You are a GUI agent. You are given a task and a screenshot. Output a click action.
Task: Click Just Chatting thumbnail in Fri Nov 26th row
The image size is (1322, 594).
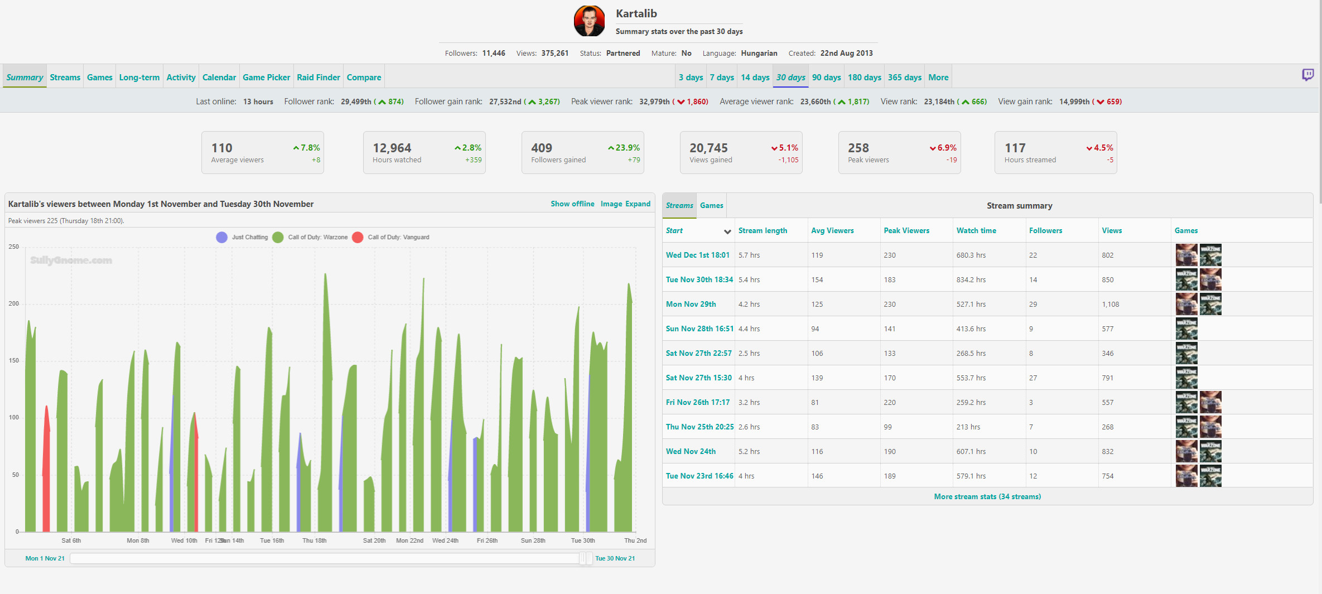click(x=1210, y=403)
